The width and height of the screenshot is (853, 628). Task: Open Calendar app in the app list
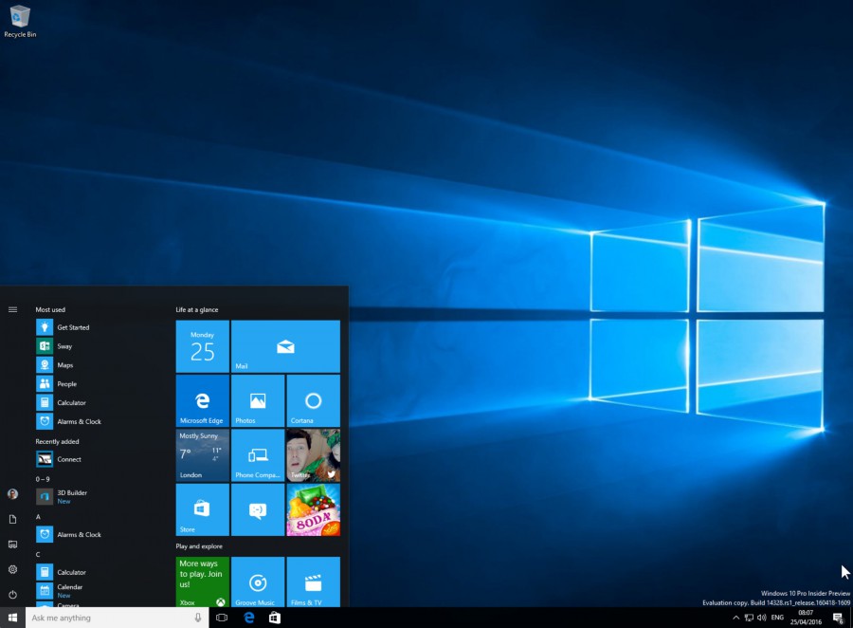pos(69,590)
